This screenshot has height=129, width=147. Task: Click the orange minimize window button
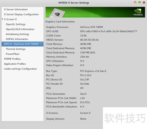coord(135,3)
